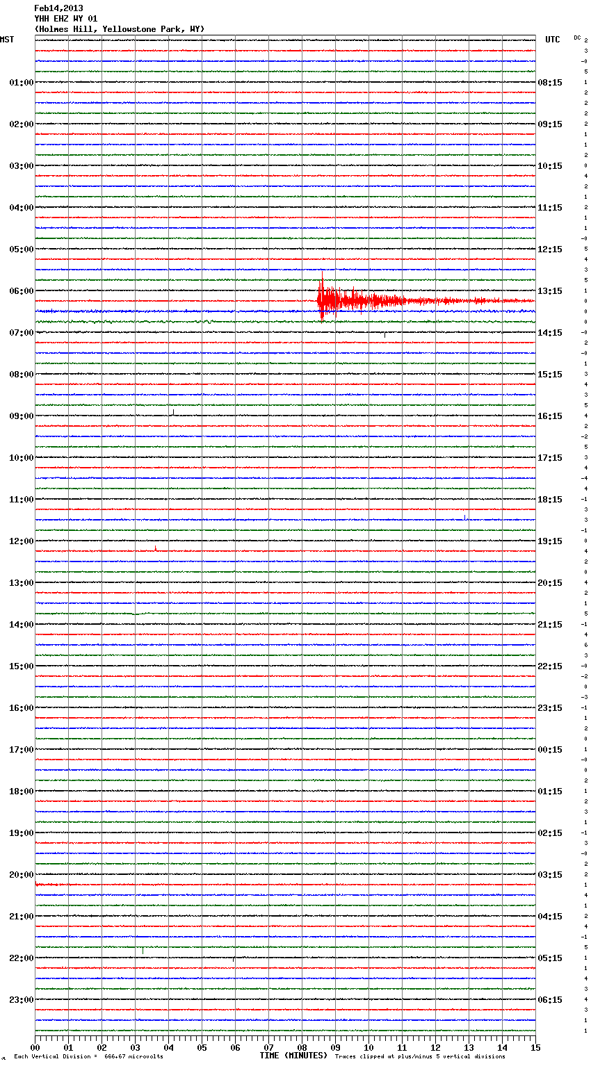Select the 14:00 MST time label
Viewport: 591px width, 1066px height.
pyautogui.click(x=22, y=625)
